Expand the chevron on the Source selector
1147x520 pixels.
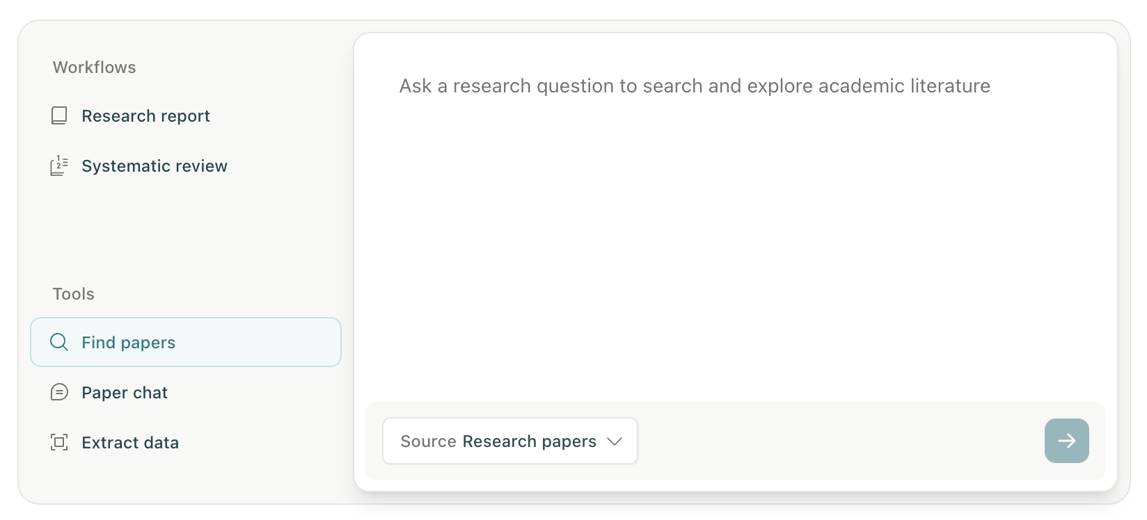point(614,441)
